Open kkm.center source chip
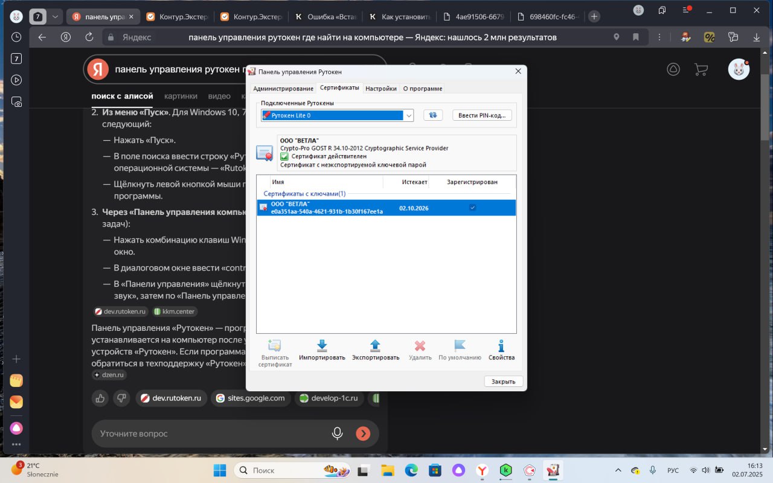The width and height of the screenshot is (773, 483). tap(175, 312)
